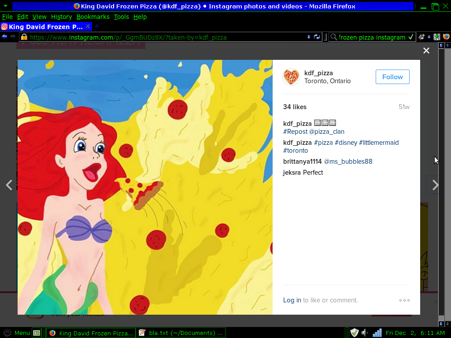Go to the previous post with left chevron
The width and height of the screenshot is (451, 338).
(x=9, y=185)
